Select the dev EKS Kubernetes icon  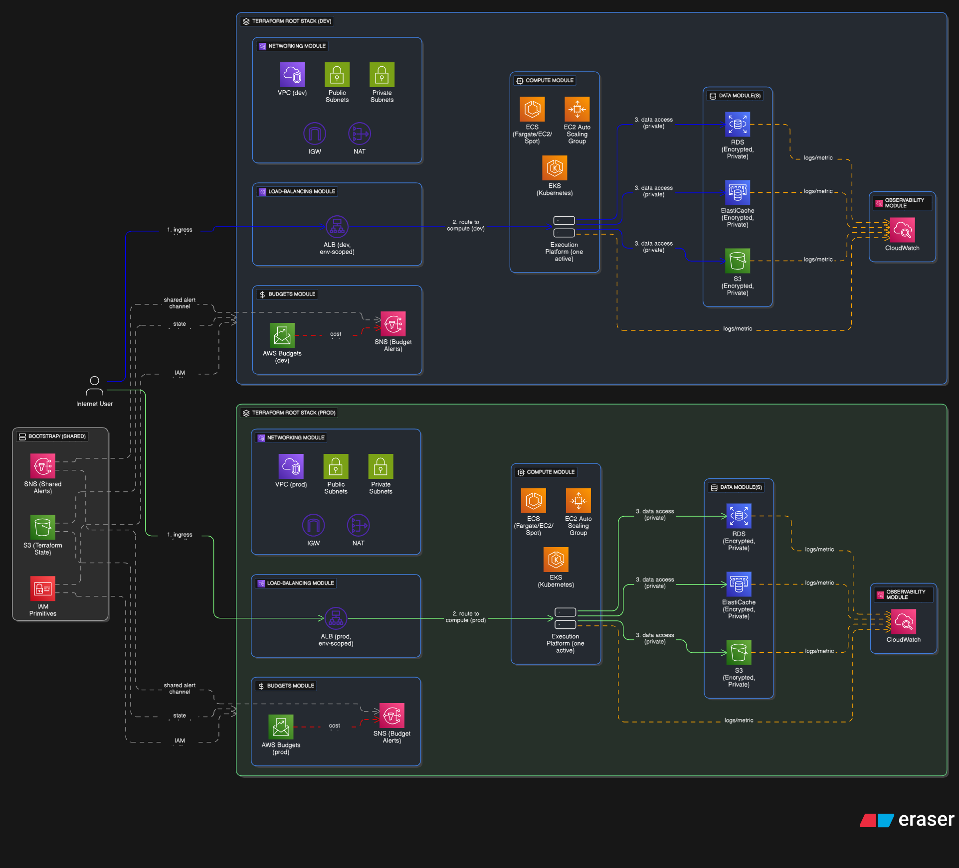point(555,168)
